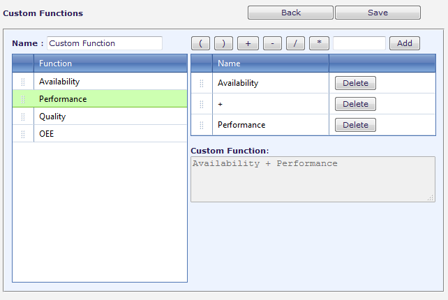Screen dimensions: 448x300
Task: Insert the multiplication operator
Action: point(319,43)
